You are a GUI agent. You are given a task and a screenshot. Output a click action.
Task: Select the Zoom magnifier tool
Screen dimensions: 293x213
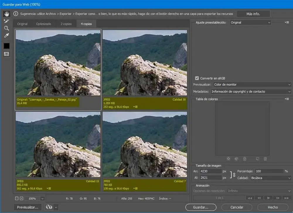click(x=6, y=28)
